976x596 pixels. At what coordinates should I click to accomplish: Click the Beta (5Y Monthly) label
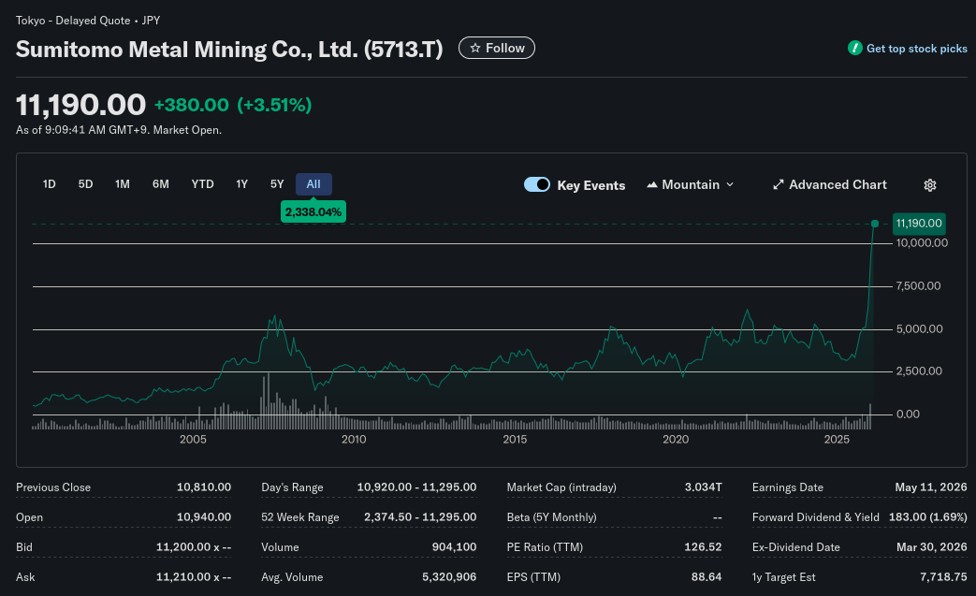point(551,517)
